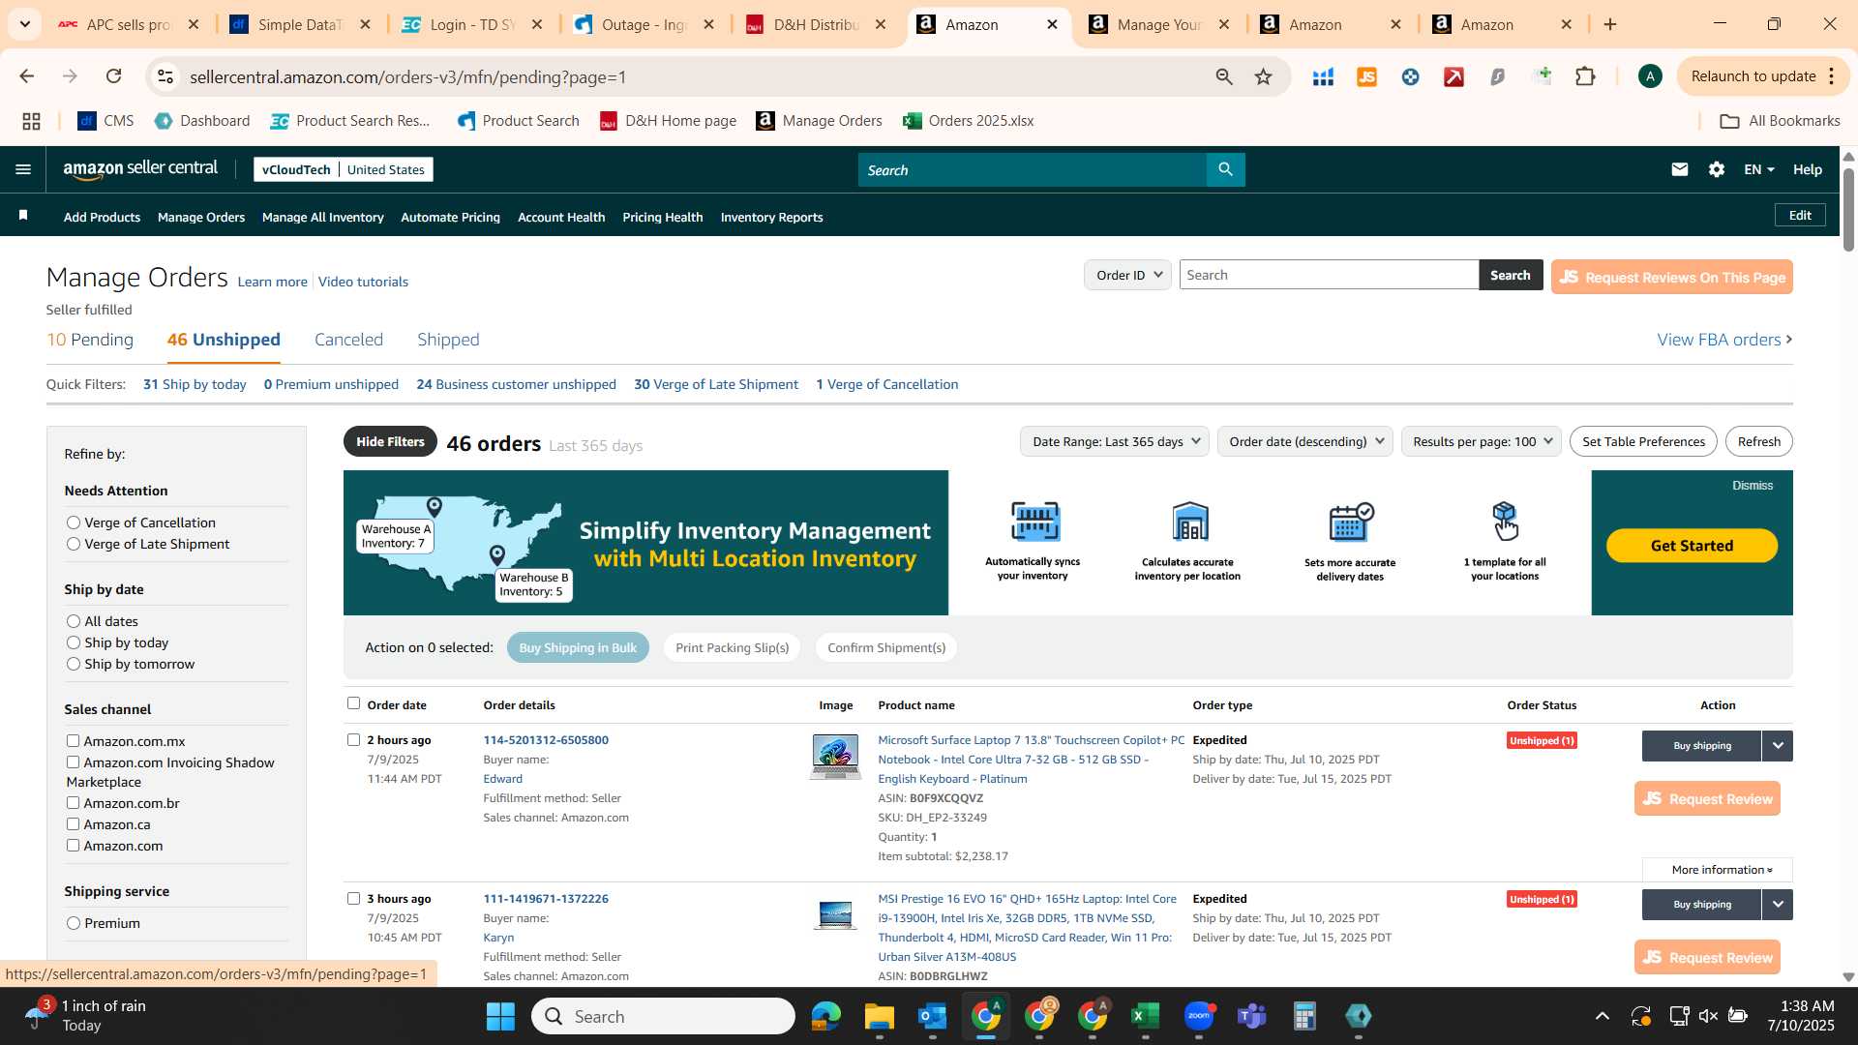
Task: Open the browser zoom magnifier icon
Action: pos(1223,76)
